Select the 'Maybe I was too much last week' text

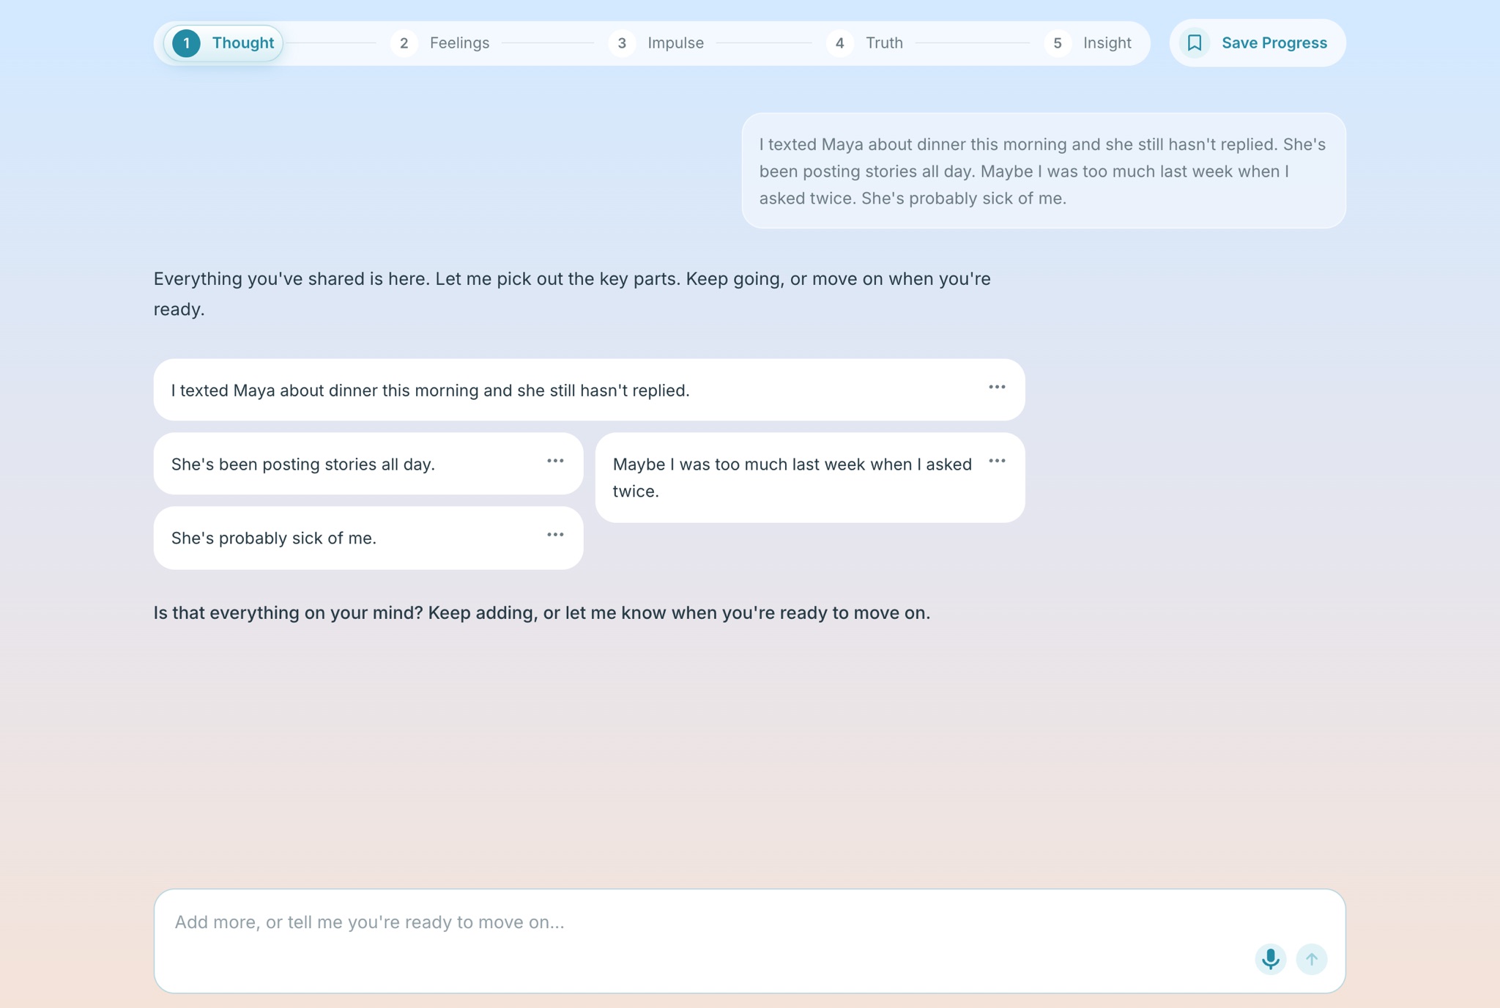tap(792, 478)
